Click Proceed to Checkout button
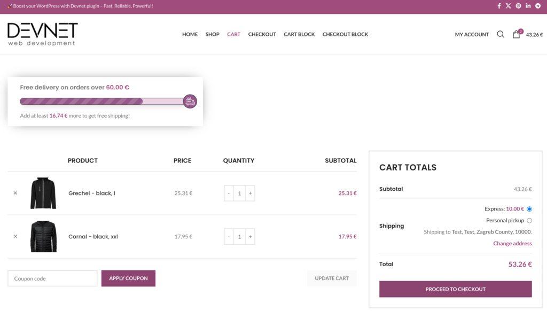 point(455,289)
